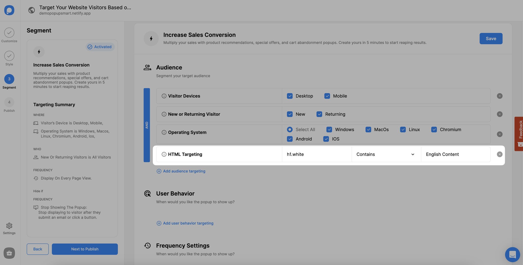Open the chat support bubble
This screenshot has width=523, height=265.
pos(513,255)
